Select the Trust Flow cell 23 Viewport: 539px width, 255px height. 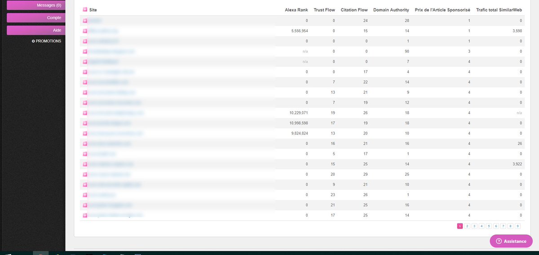click(333, 195)
